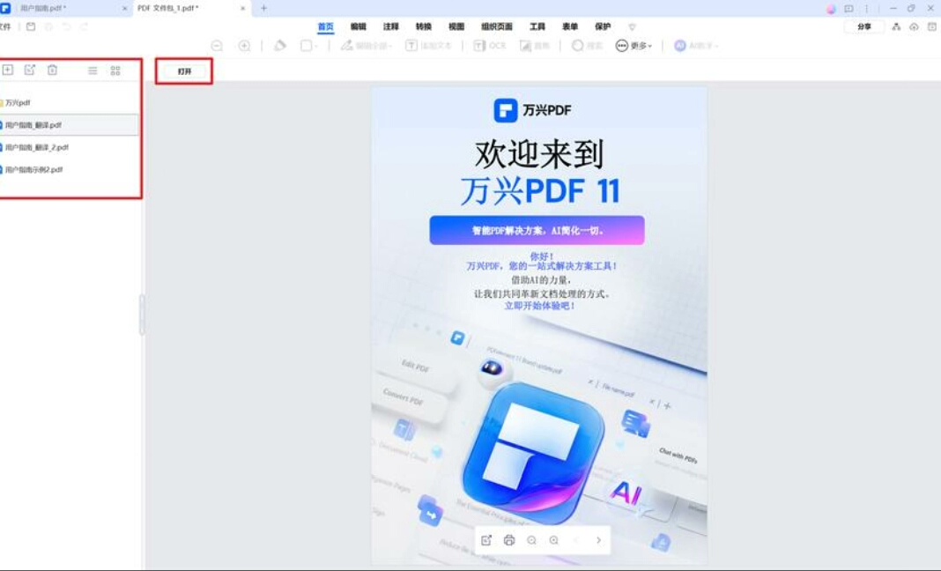Select 用户指南示例2.pdf in the file list
941x571 pixels.
point(69,169)
